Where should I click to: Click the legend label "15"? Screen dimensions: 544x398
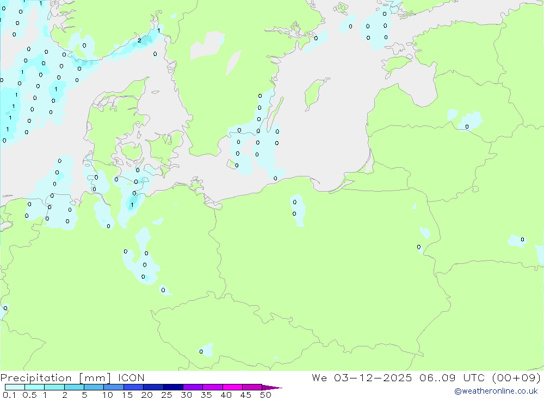click(x=127, y=395)
